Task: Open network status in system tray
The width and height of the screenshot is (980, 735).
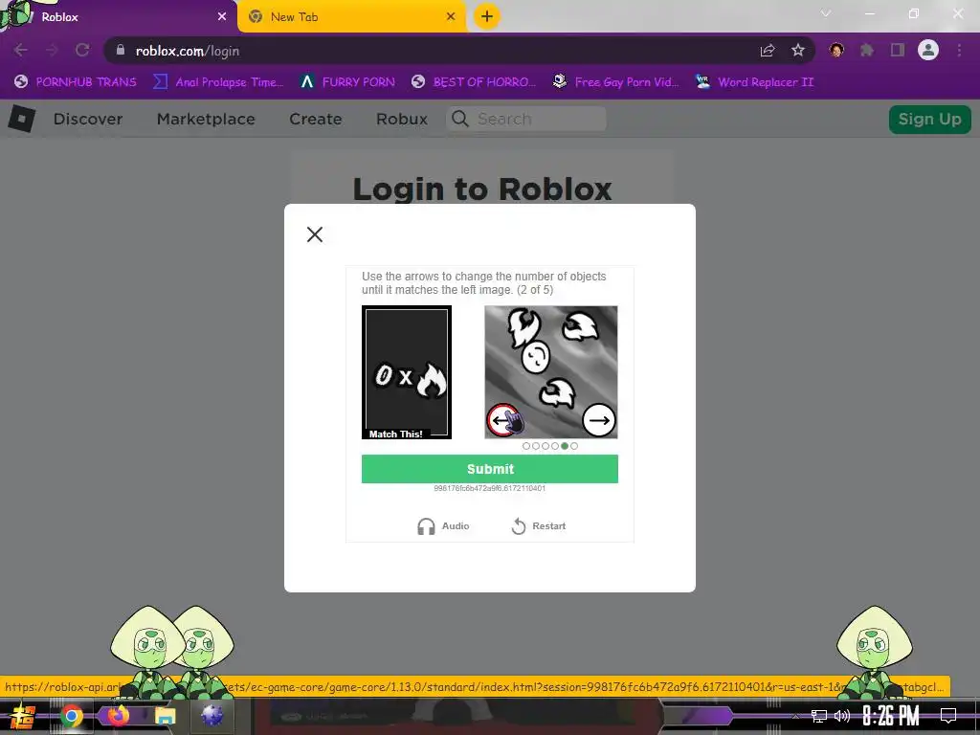Action: coord(819,716)
